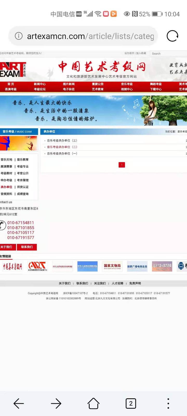Open footer link 关于我们
Screen dimensions: 187x416
[65, 283]
